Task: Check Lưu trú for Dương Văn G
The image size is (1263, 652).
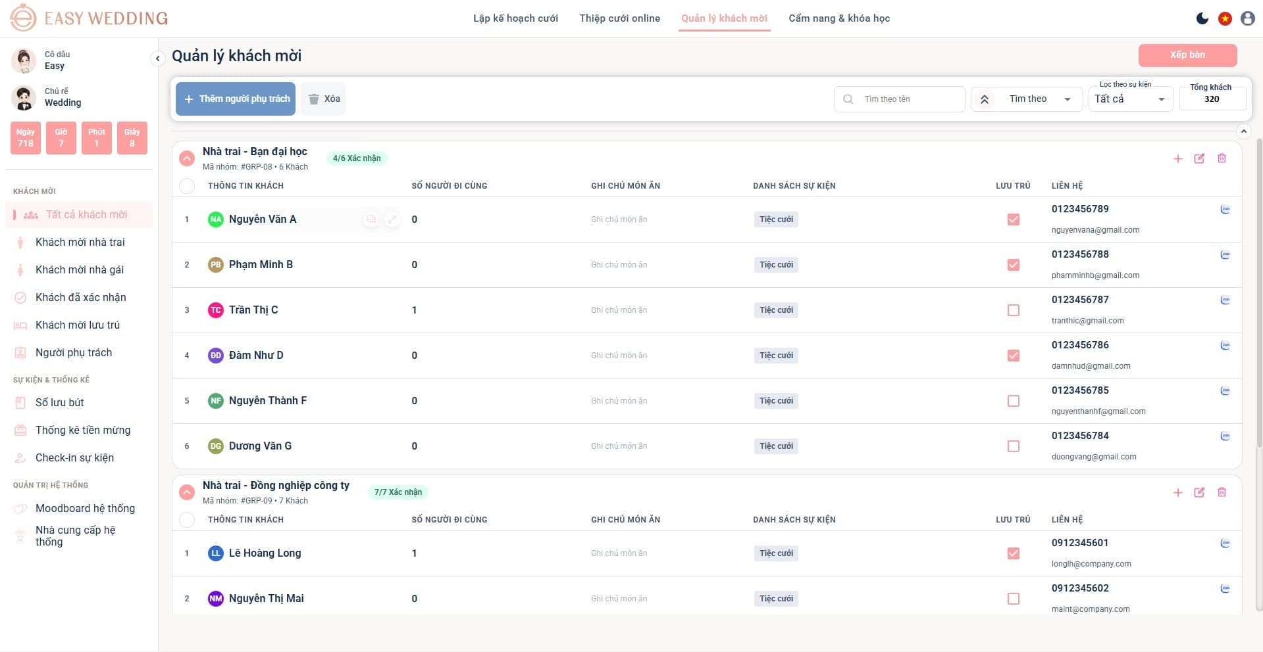Action: click(1014, 446)
